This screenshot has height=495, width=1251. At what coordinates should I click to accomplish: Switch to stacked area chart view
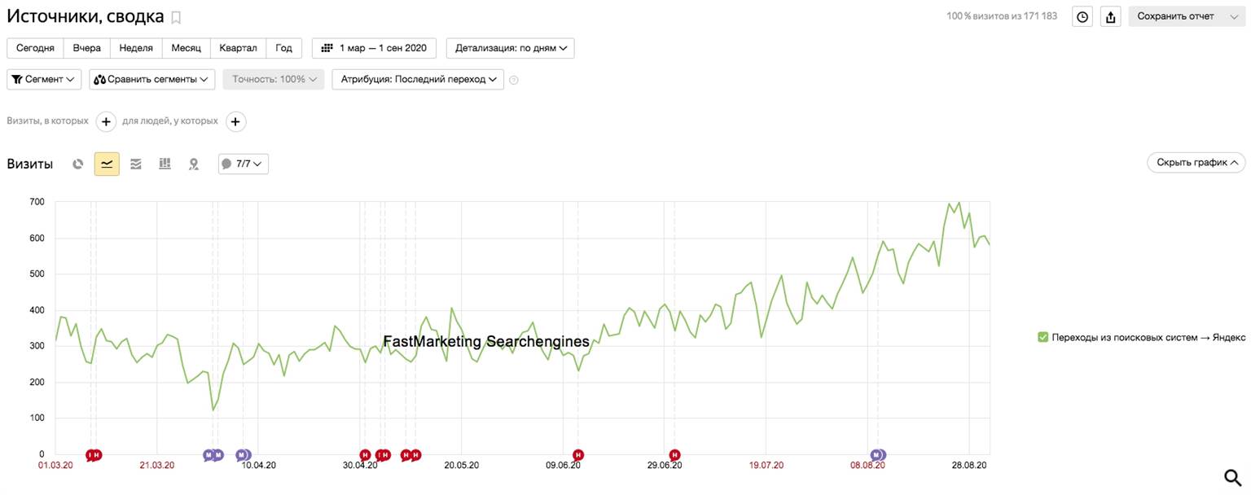point(136,164)
